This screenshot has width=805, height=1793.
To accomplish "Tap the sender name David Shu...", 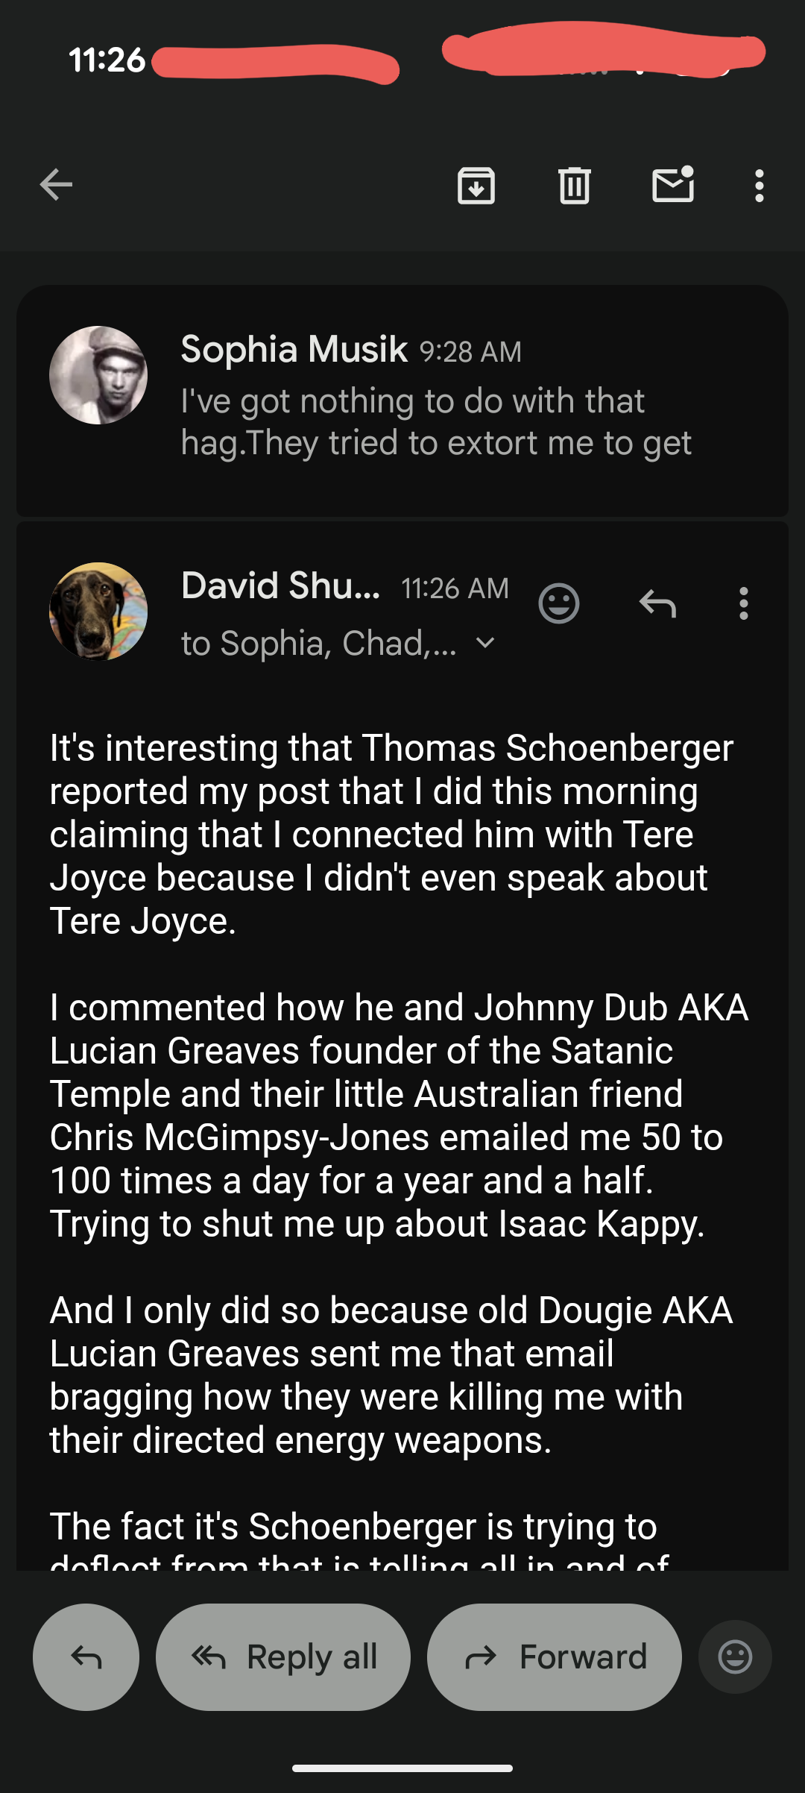I will [281, 586].
